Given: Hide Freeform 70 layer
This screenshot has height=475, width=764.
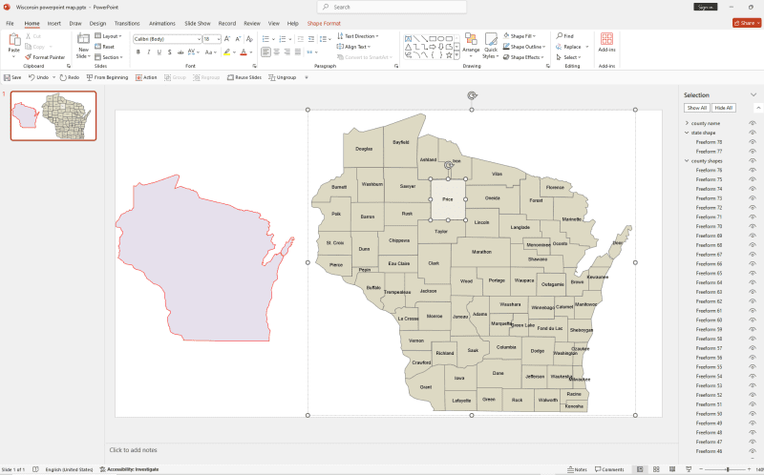Looking at the screenshot, I should coord(753,226).
